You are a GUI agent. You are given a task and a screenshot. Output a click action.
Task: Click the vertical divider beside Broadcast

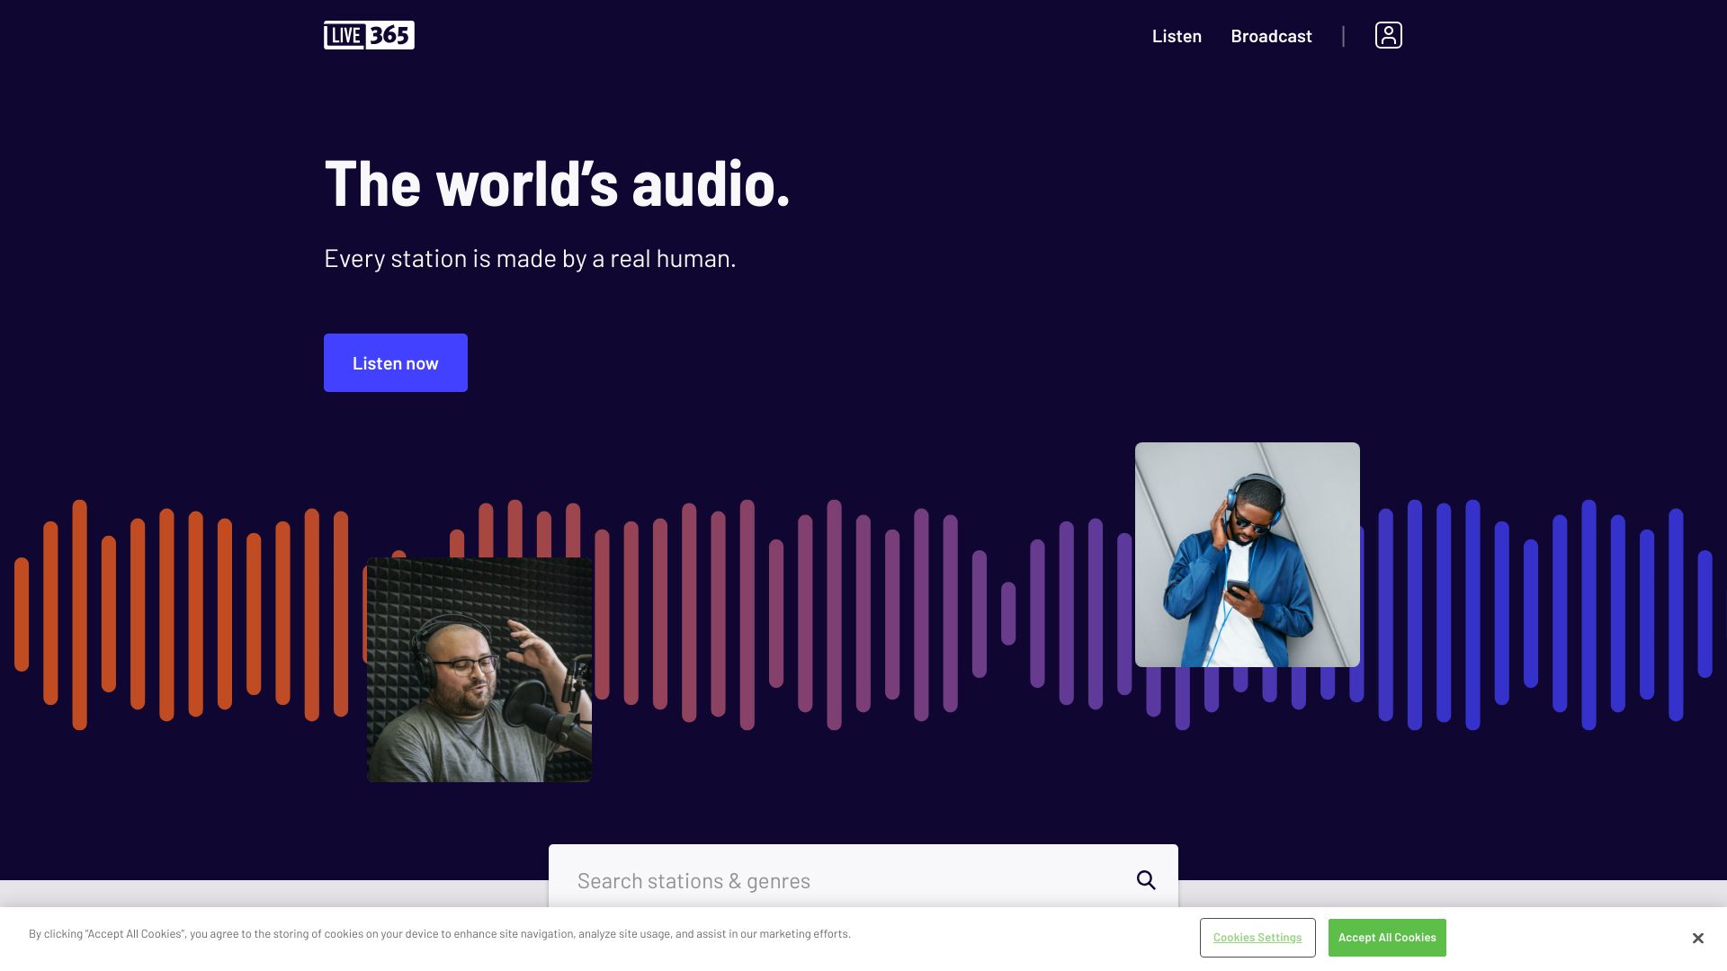(x=1343, y=36)
